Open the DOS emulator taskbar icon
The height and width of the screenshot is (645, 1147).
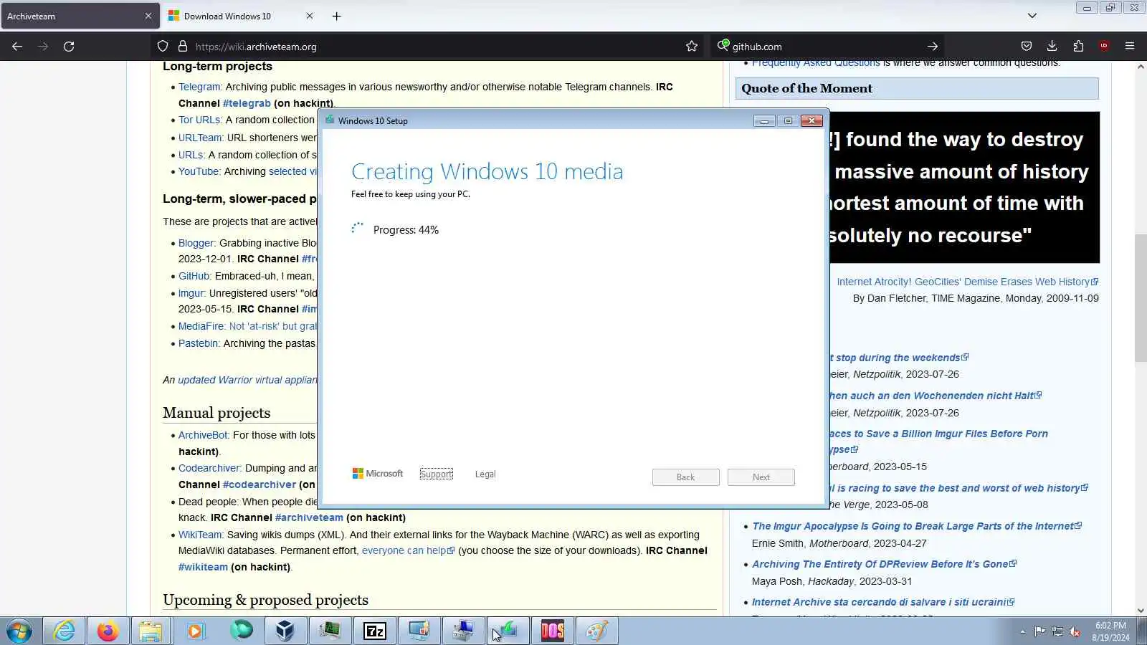(x=553, y=631)
